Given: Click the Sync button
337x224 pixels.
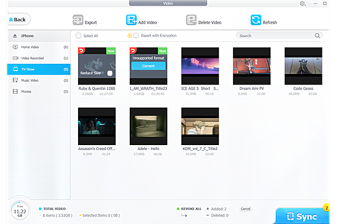Looking at the screenshot, I should (x=304, y=216).
